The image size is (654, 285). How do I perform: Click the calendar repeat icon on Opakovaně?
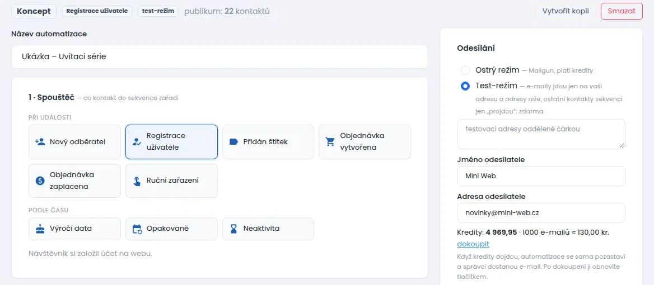[x=137, y=229]
